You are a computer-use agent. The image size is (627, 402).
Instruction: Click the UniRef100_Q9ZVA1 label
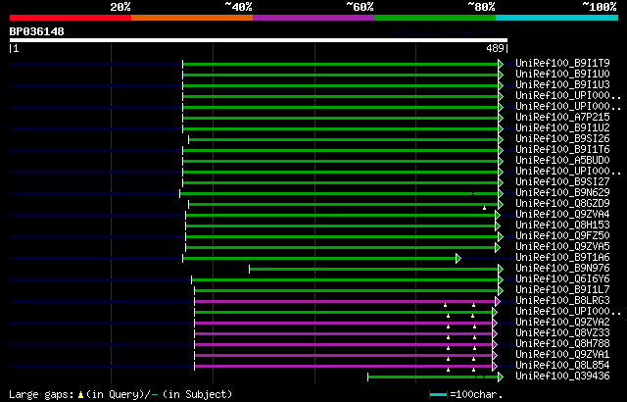562,355
